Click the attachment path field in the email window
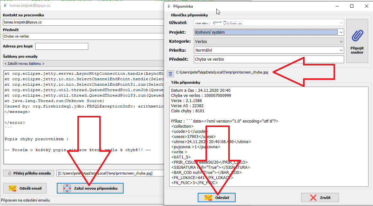Screen dimensions: 373x206 pyautogui.click(x=110, y=173)
